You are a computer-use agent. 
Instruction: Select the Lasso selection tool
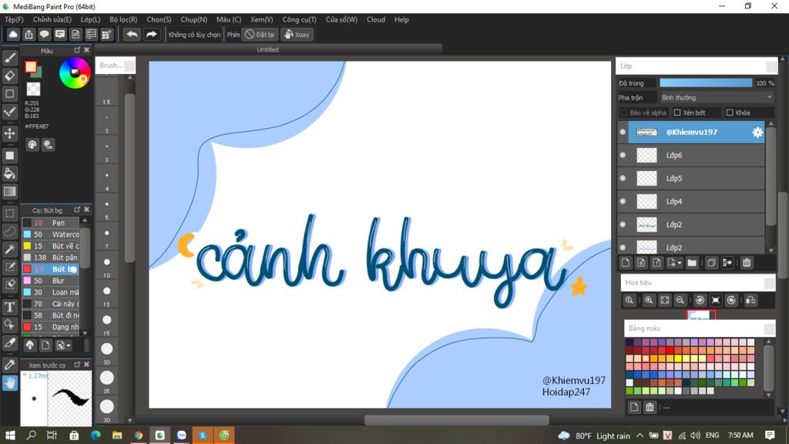pos(9,231)
